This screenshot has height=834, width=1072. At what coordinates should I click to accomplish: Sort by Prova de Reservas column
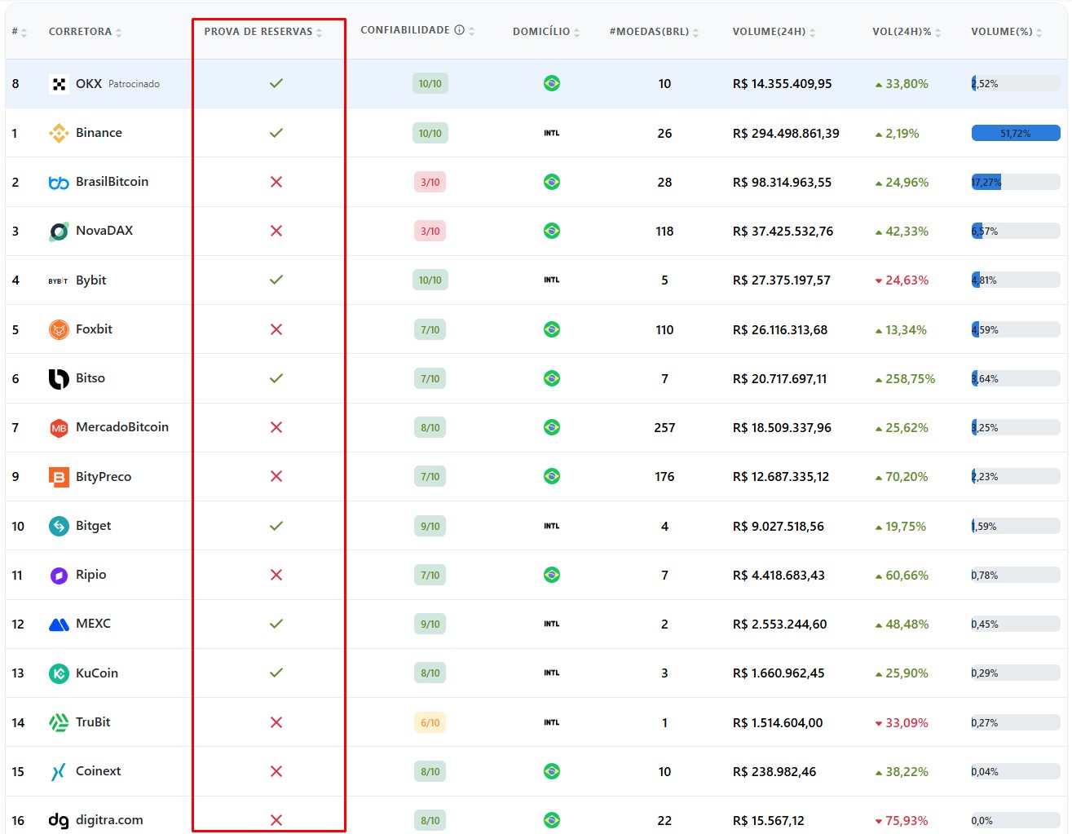[x=320, y=33]
